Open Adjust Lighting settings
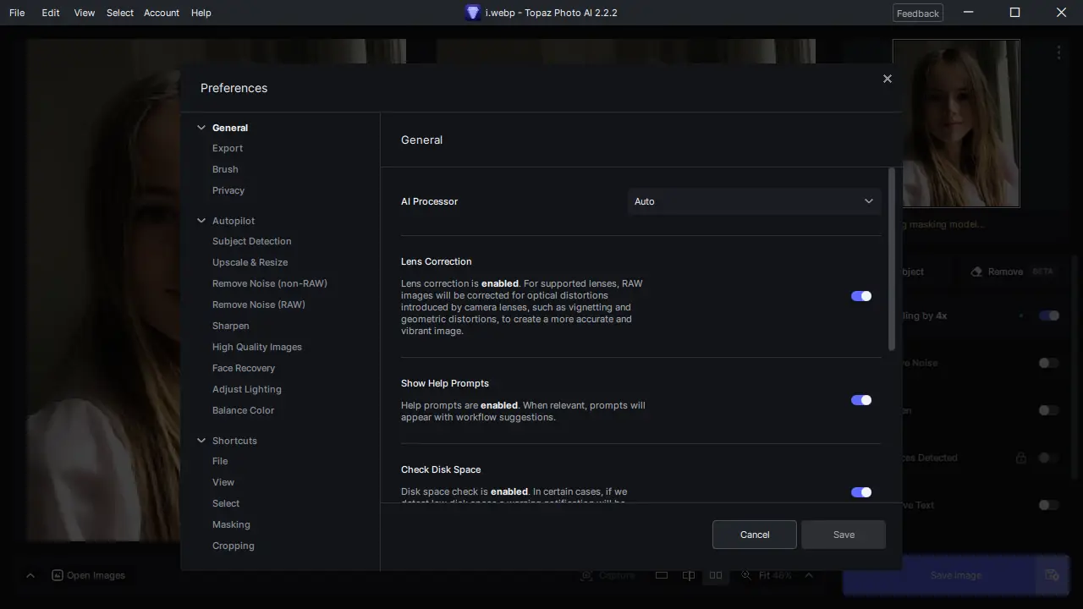Viewport: 1083px width, 609px height. pos(247,389)
